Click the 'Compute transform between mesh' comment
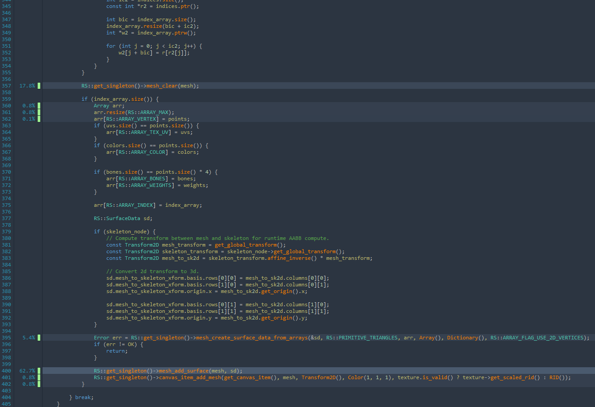 click(x=218, y=238)
